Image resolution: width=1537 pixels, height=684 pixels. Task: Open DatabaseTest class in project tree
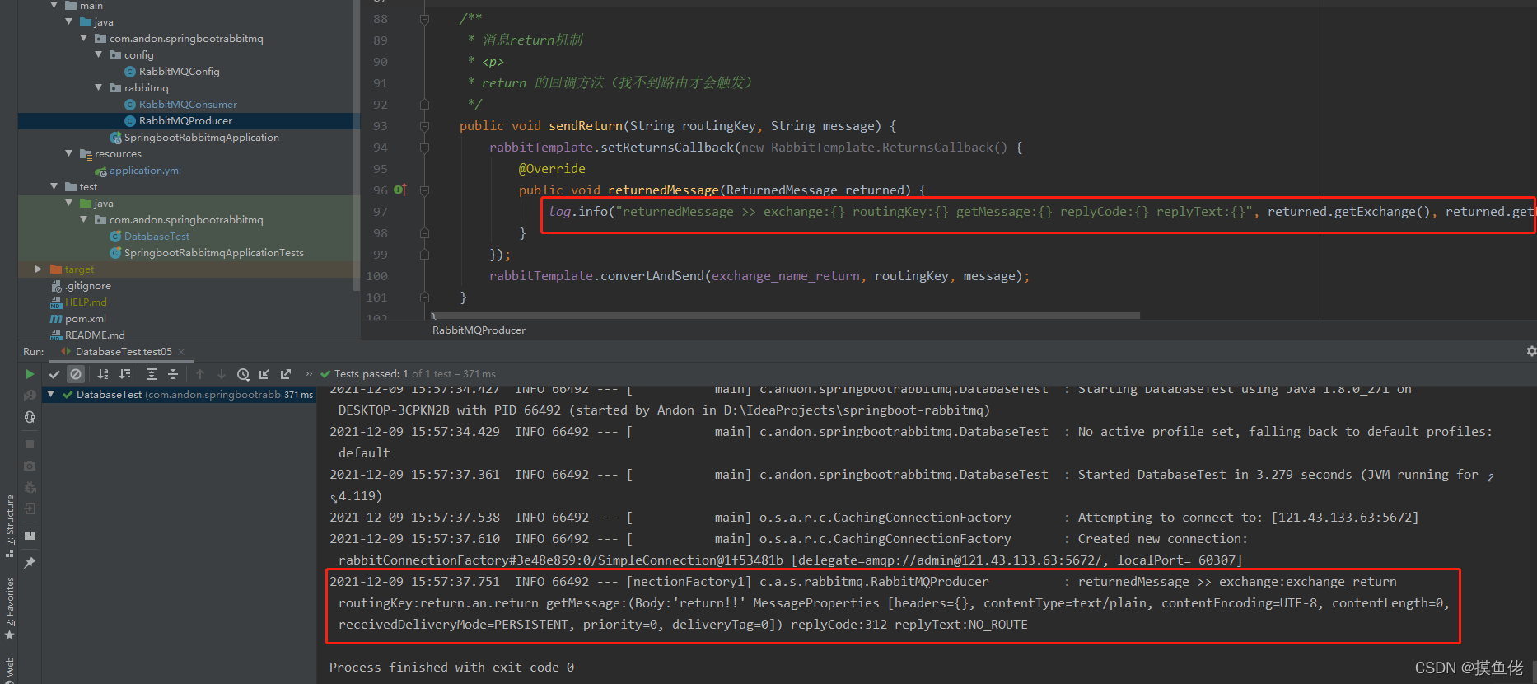coord(157,237)
